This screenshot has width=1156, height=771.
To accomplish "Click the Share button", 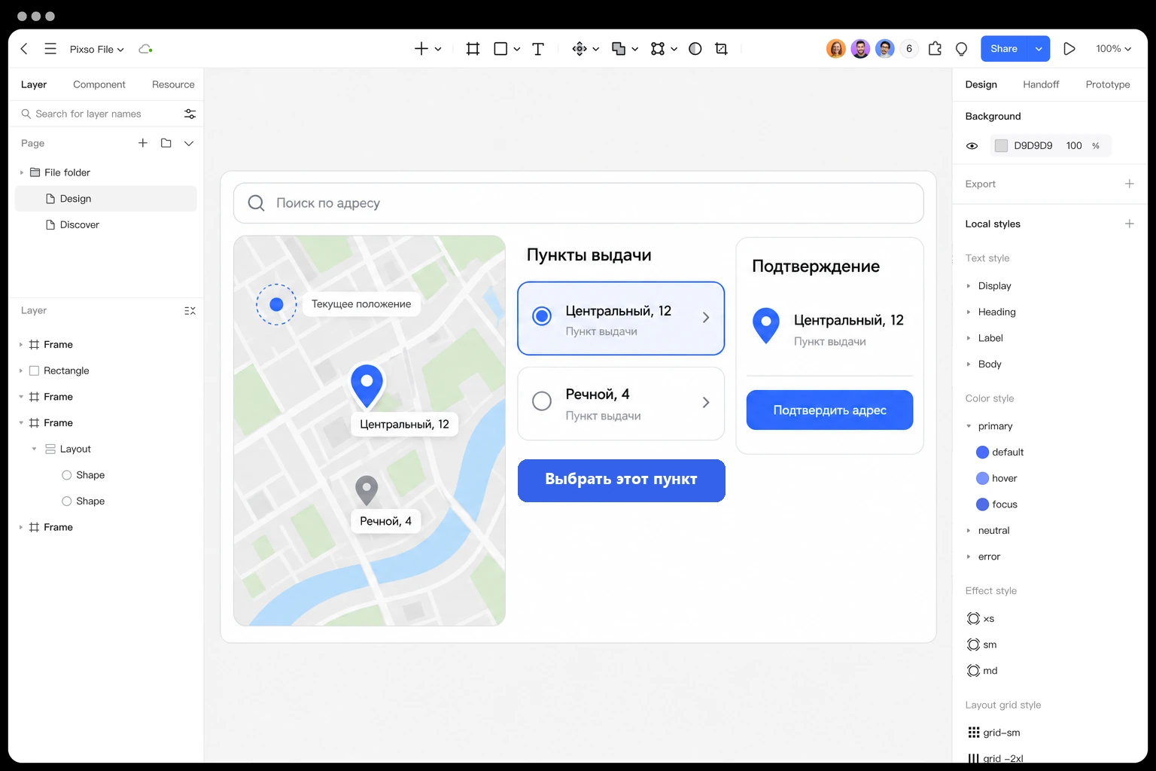I will point(1004,49).
